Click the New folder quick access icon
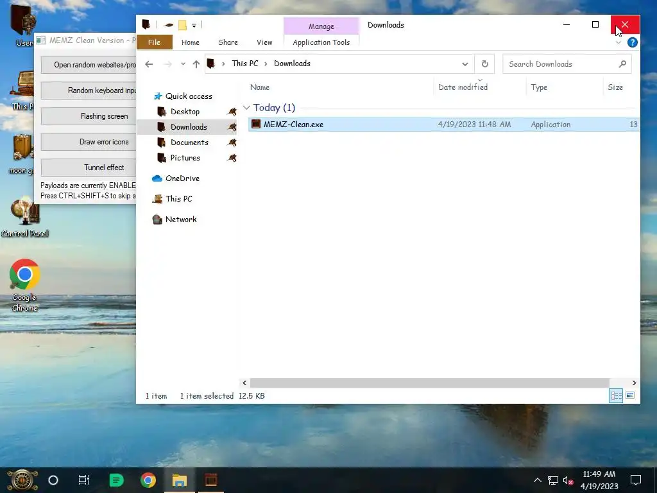This screenshot has width=657, height=493. tap(182, 25)
